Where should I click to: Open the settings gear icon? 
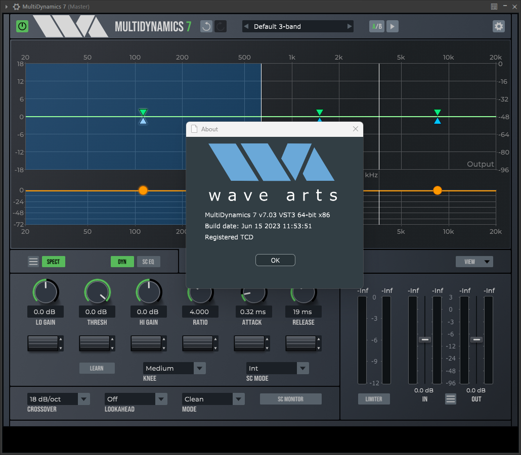pos(499,26)
